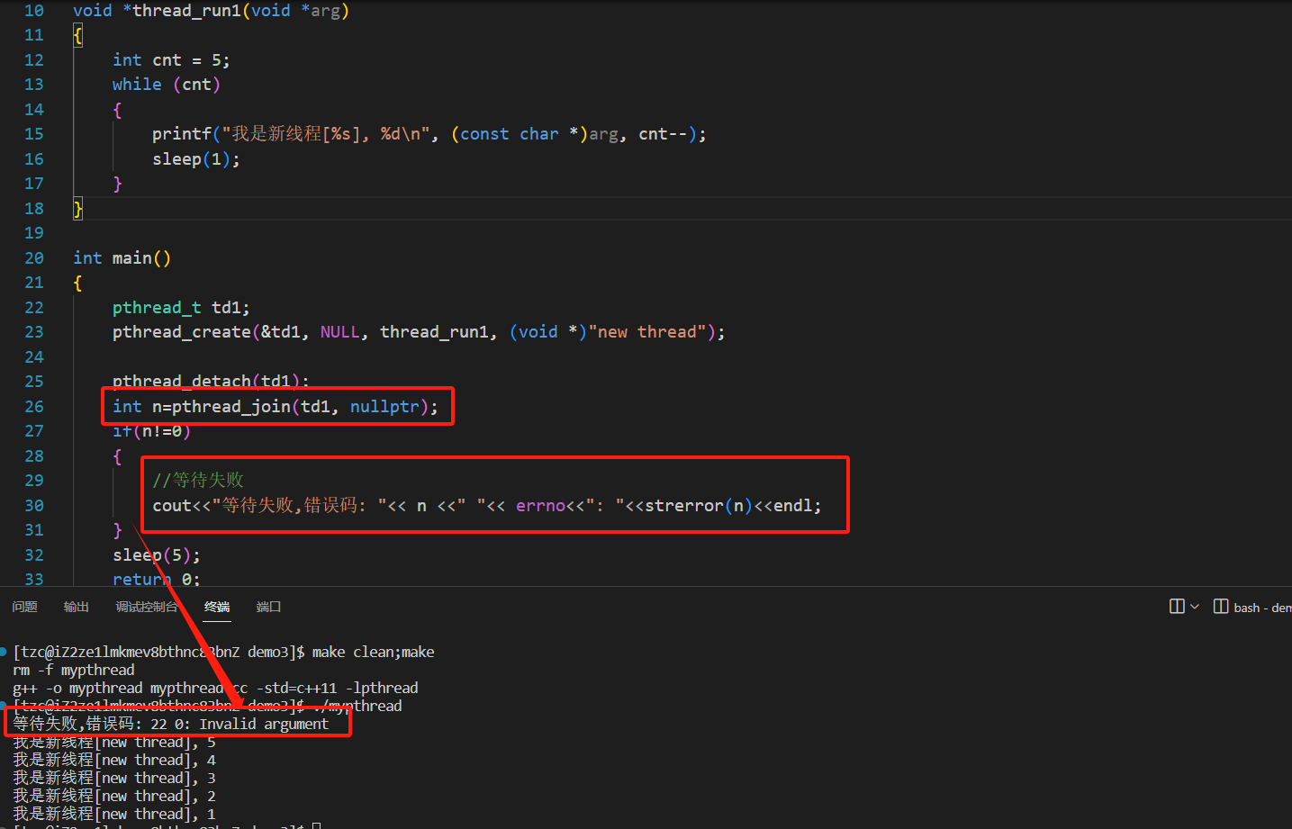This screenshot has width=1292, height=829.
Task: Click the 'pthread_t td1;' declaration
Action: pos(181,308)
